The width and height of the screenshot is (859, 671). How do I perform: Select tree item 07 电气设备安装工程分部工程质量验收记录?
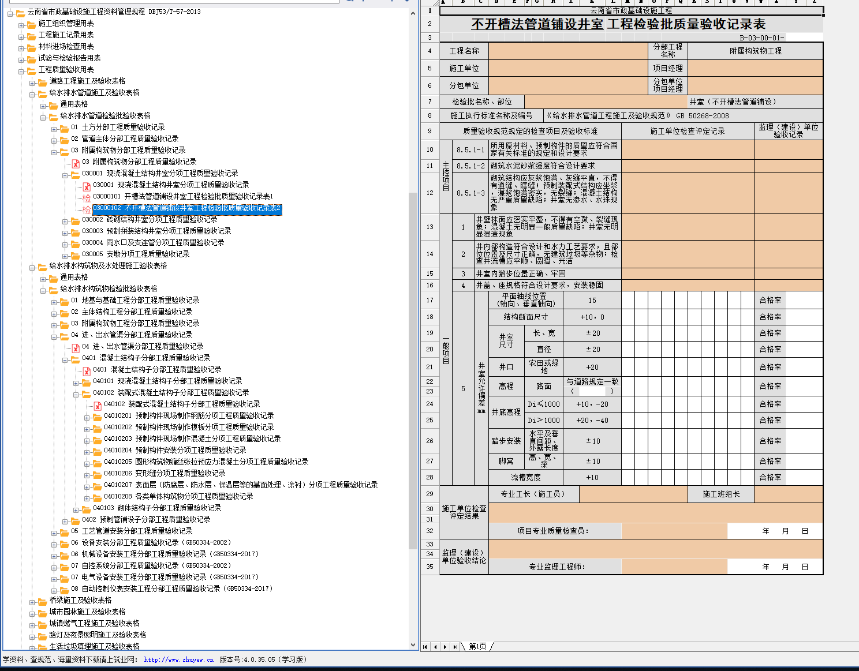tap(165, 578)
